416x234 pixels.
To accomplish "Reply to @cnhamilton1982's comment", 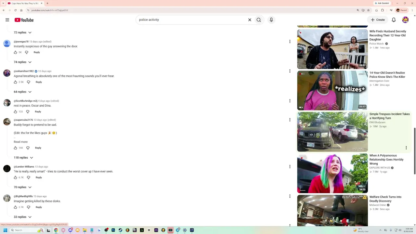I will click(x=39, y=82).
